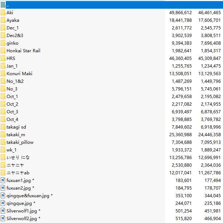Click the Oct_4 folder icon
The image size is (223, 223).
(x=3, y=119)
